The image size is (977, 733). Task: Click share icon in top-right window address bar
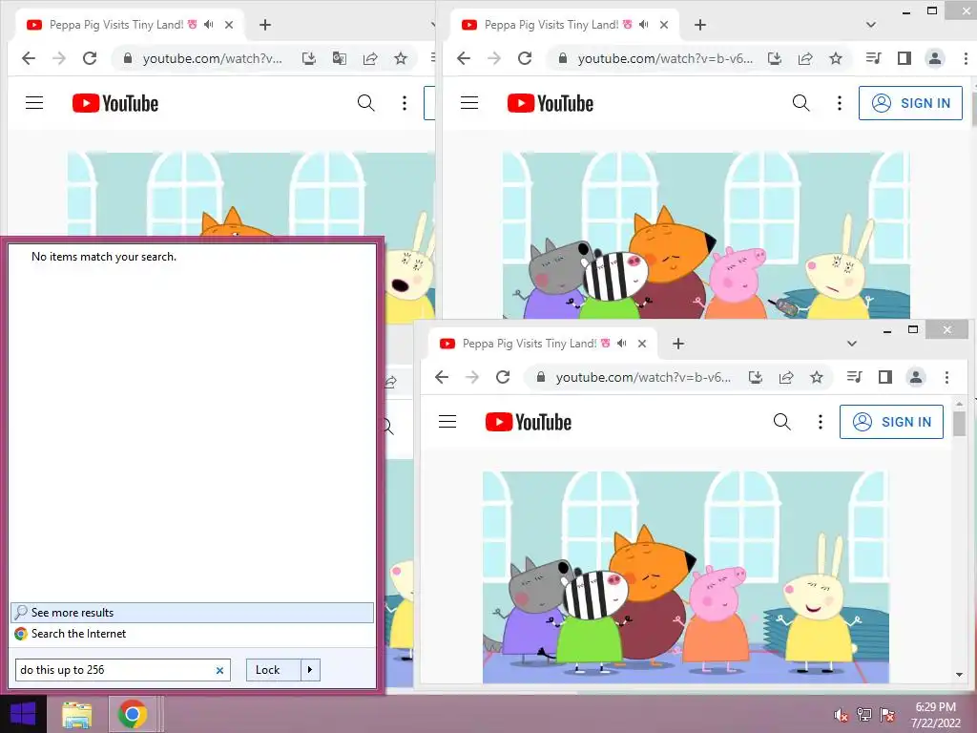pyautogui.click(x=805, y=58)
